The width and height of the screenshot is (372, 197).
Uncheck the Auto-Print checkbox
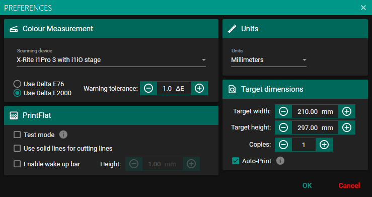236,161
